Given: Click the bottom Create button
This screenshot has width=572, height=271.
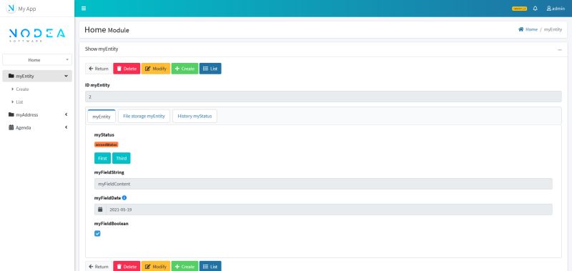Looking at the screenshot, I should click(x=185, y=266).
